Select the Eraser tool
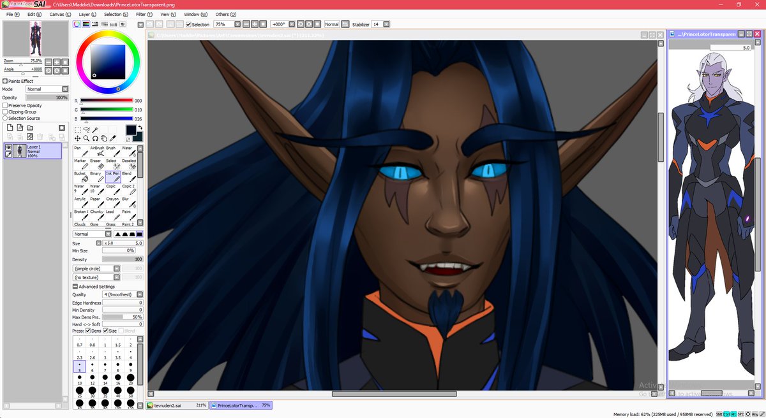The image size is (766, 418). (x=96, y=164)
